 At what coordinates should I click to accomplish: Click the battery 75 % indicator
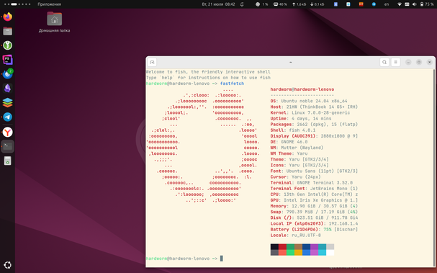coord(427,4)
